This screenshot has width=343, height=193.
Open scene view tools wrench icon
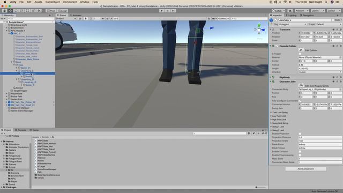(209, 19)
